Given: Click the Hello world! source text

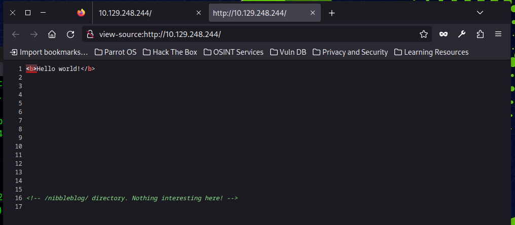Looking at the screenshot, I should point(58,69).
